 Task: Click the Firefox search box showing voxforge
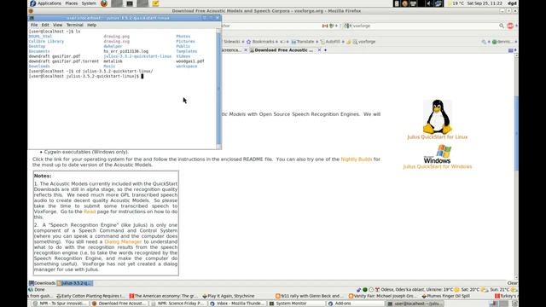pos(425,26)
